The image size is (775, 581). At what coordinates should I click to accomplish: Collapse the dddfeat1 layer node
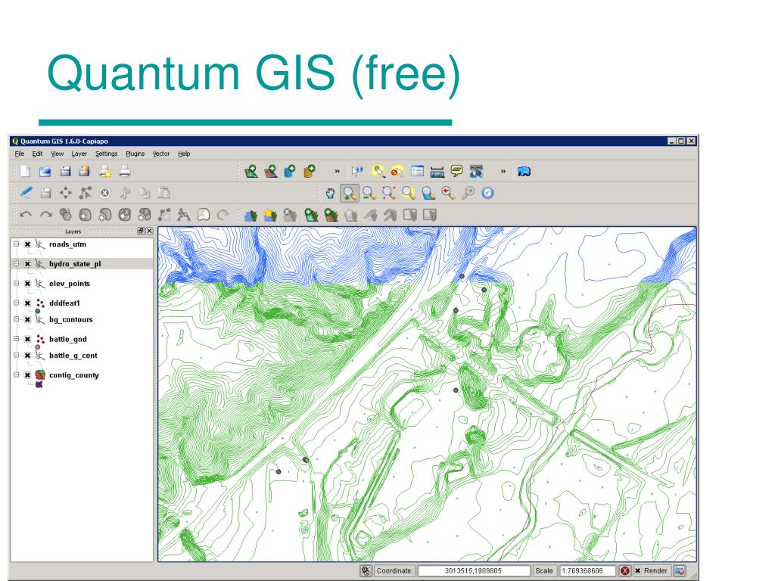(x=17, y=303)
